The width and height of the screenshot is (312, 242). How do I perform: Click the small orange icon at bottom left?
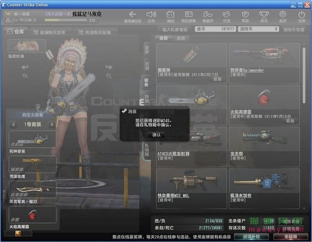tap(18, 233)
